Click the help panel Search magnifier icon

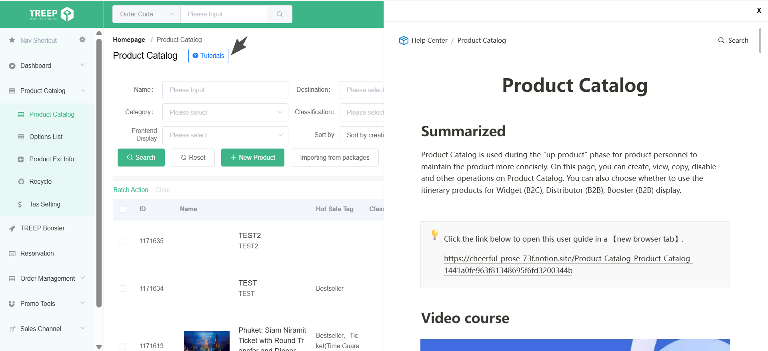(721, 40)
